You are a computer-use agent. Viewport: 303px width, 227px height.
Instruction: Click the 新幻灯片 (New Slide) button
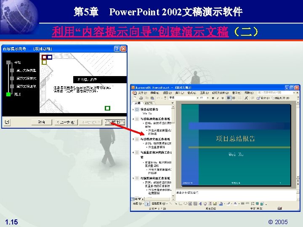pos(280,98)
